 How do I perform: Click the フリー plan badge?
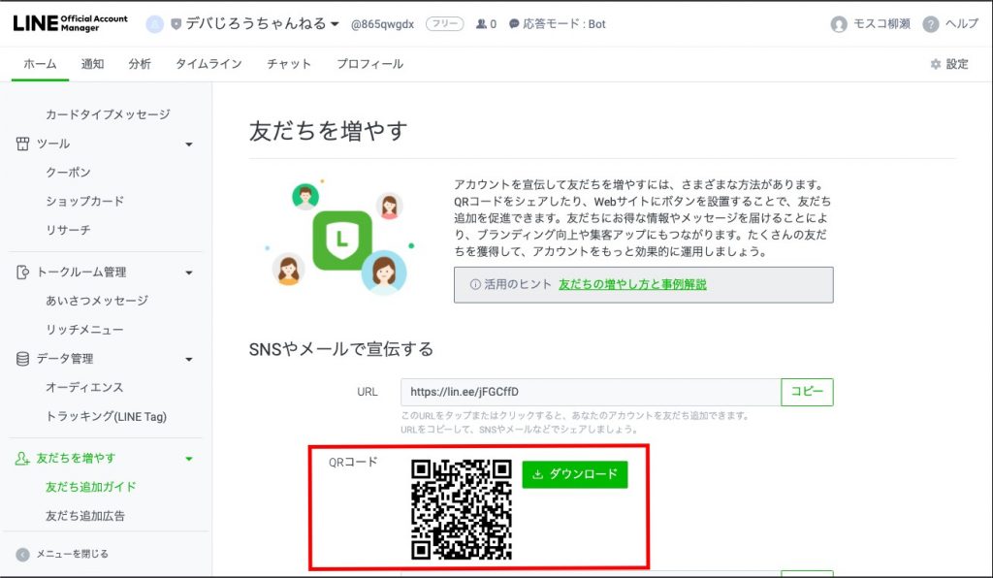tap(444, 24)
